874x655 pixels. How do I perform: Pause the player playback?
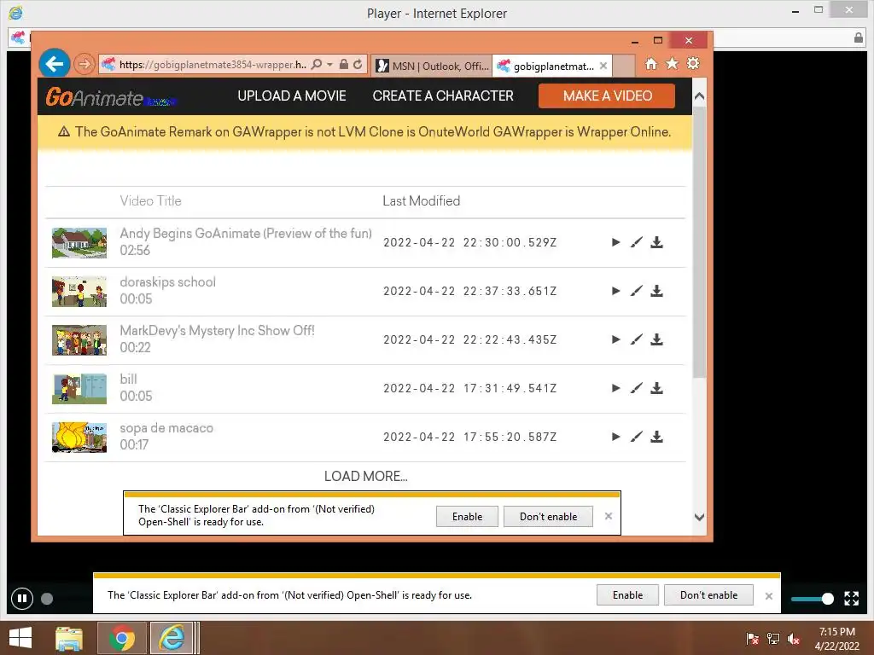point(22,599)
